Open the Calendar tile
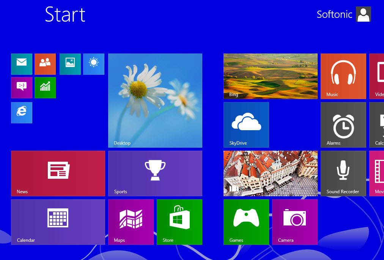384x260 pixels. (58, 222)
